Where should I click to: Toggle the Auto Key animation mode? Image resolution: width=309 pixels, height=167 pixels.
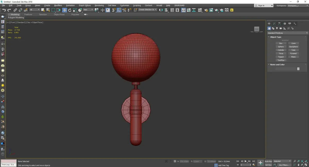268,161
